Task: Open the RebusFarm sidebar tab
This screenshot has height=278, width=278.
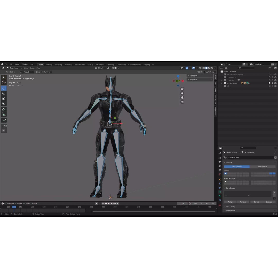Action: 215,100
